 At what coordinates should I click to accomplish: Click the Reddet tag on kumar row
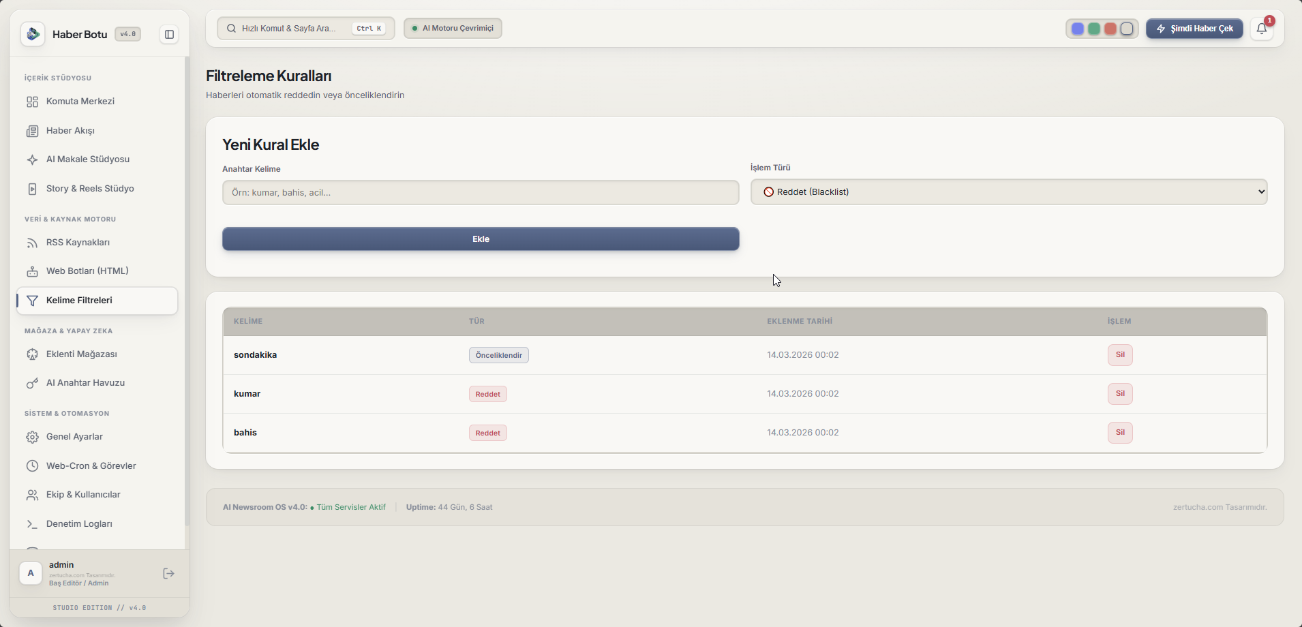coord(488,394)
